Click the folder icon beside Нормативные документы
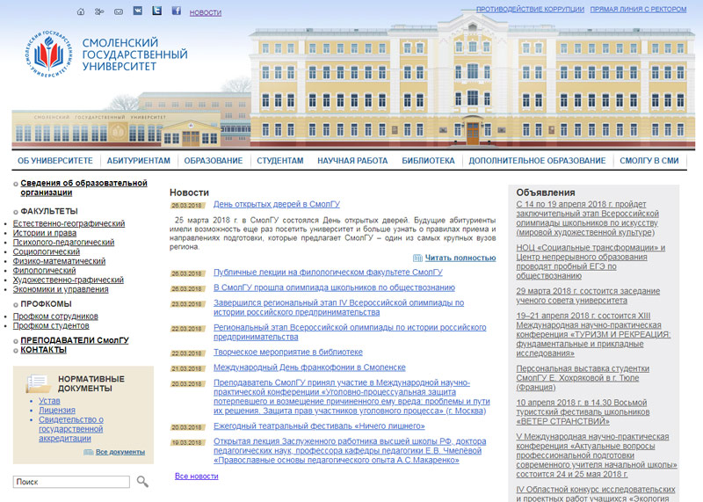The width and height of the screenshot is (703, 502). [39, 383]
